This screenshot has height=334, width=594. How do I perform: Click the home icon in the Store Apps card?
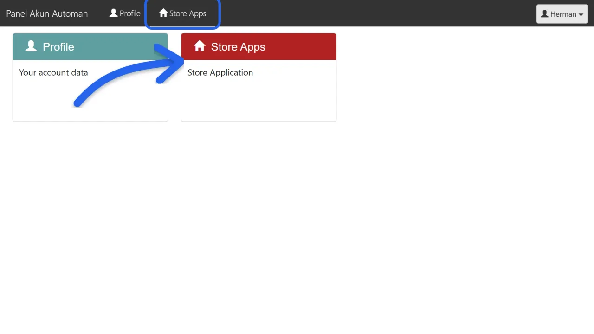(x=200, y=46)
